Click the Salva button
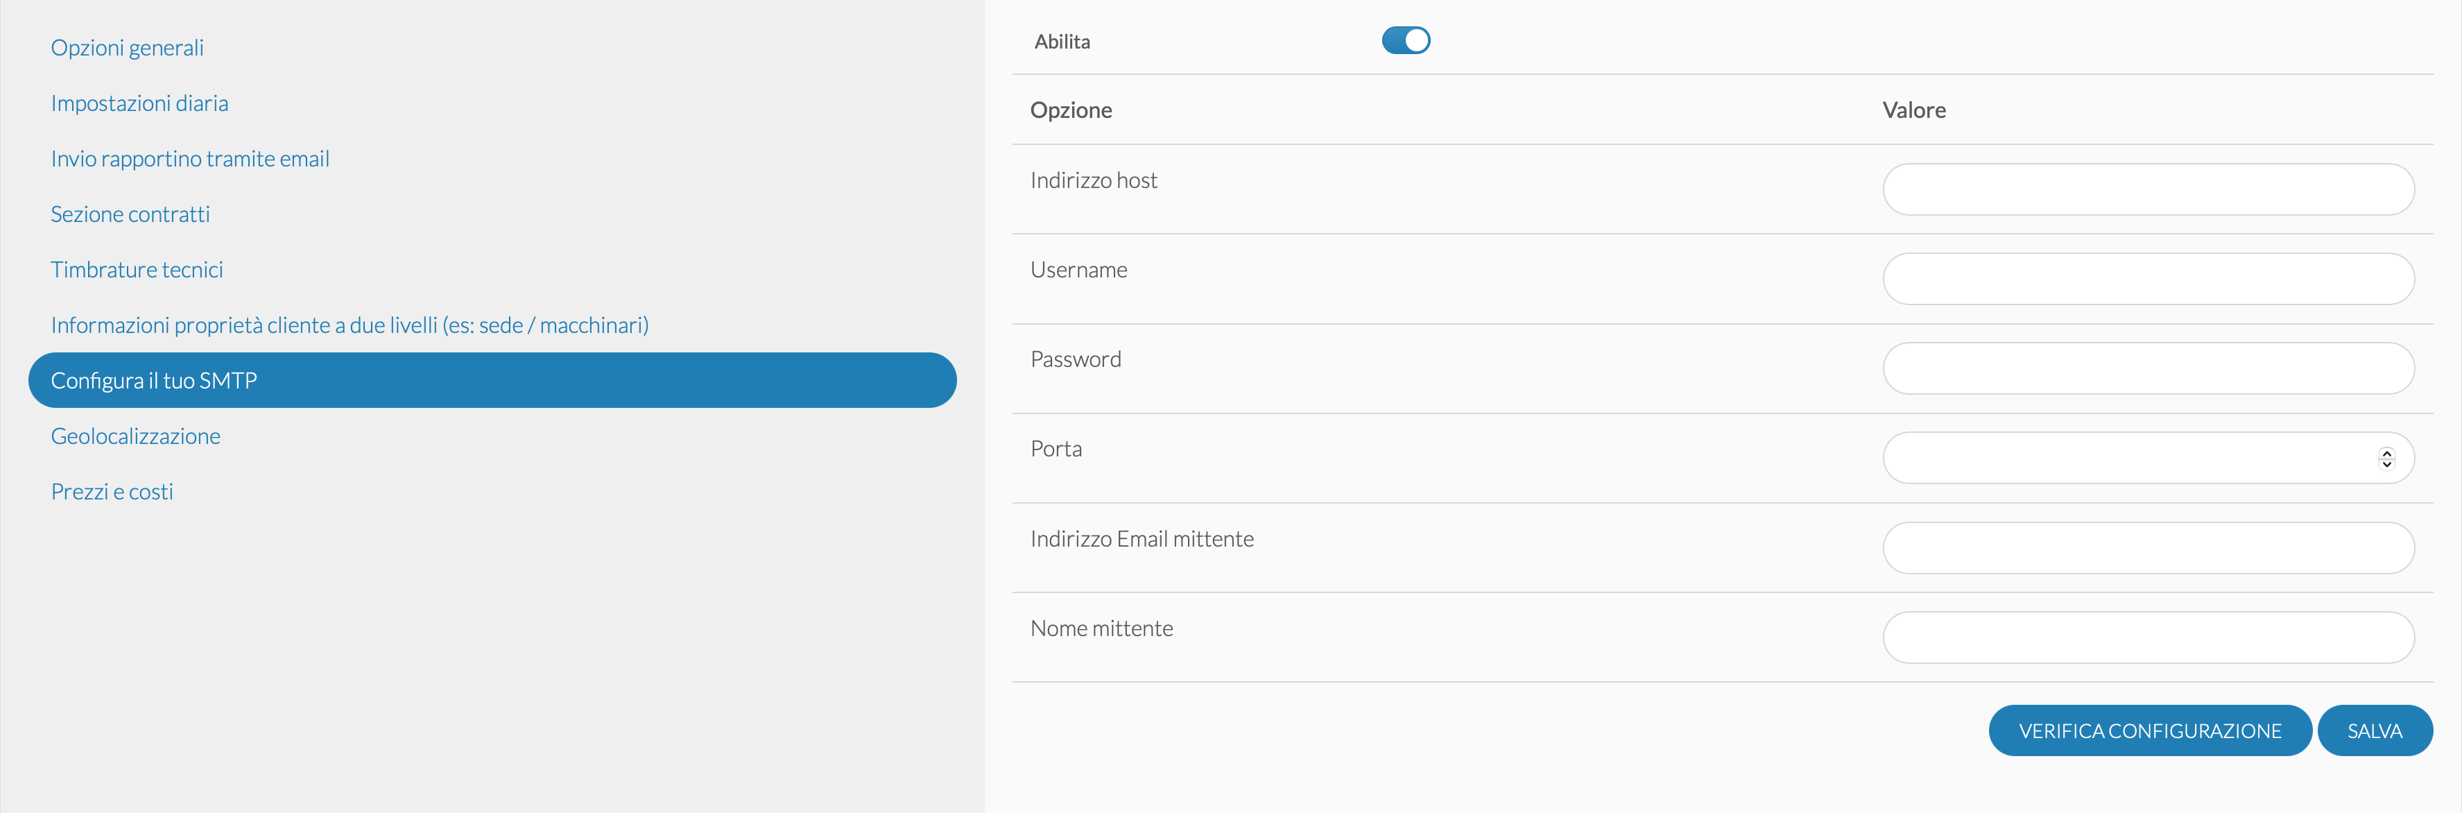The width and height of the screenshot is (2462, 813). pos(2374,730)
